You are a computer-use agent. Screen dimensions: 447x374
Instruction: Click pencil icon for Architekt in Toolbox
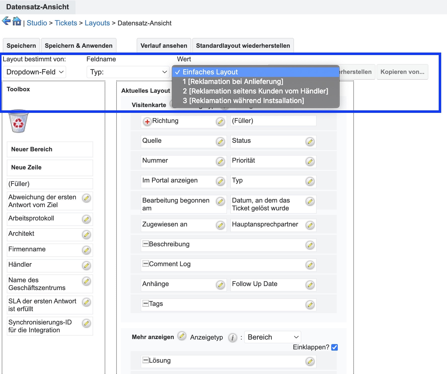click(x=86, y=235)
